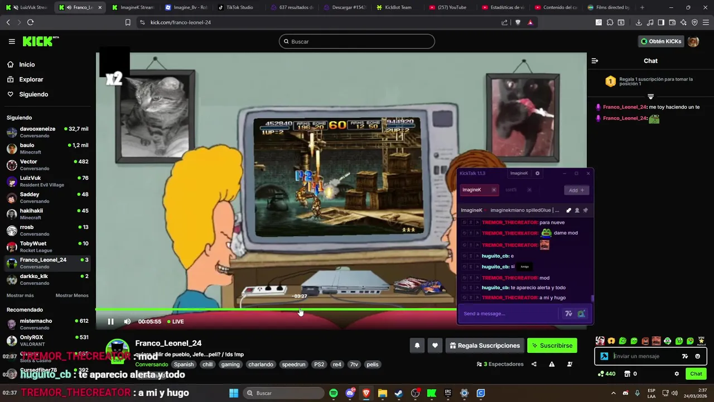Image resolution: width=714 pixels, height=402 pixels.
Task: Pause the live stream video
Action: (110, 322)
